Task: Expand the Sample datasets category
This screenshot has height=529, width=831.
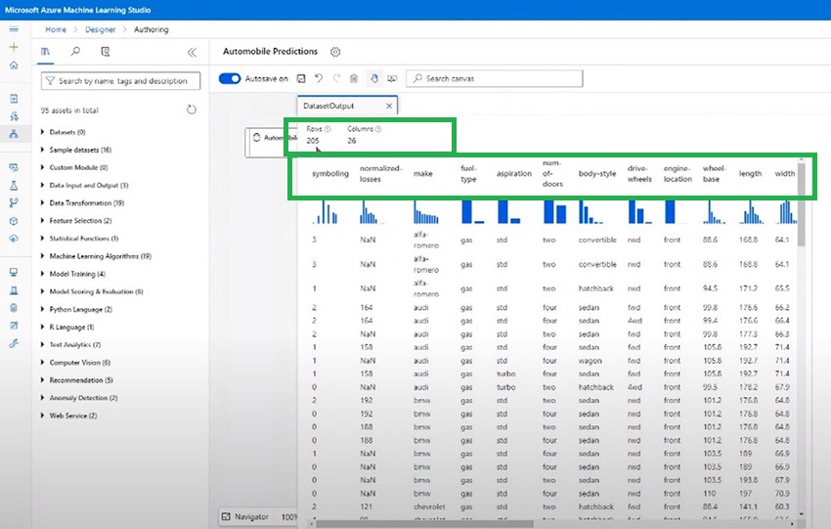Action: pos(80,150)
